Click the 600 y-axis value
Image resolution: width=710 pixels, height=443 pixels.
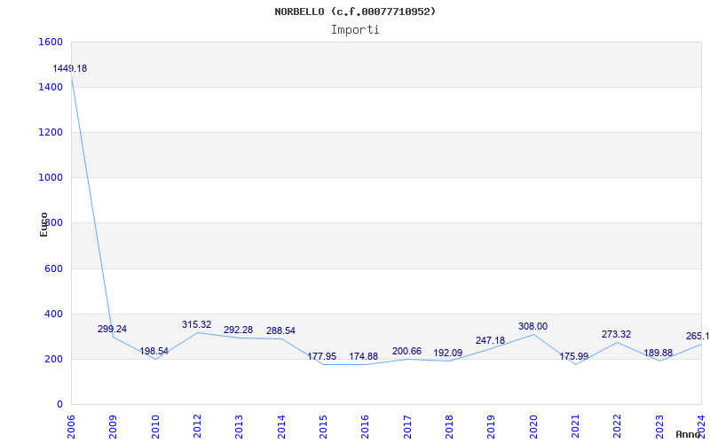53,268
